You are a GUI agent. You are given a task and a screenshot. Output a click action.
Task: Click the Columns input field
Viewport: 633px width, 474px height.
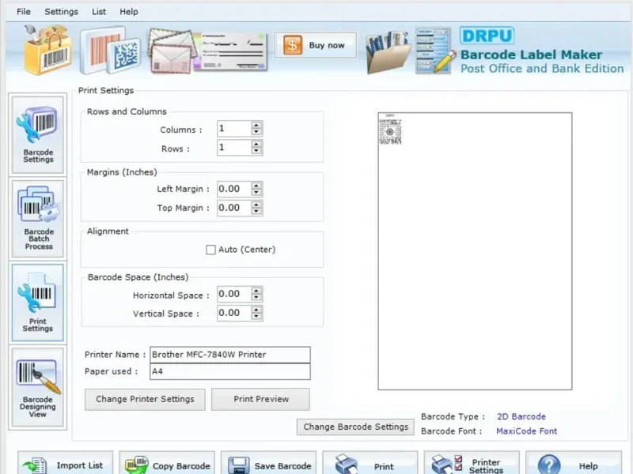click(234, 129)
